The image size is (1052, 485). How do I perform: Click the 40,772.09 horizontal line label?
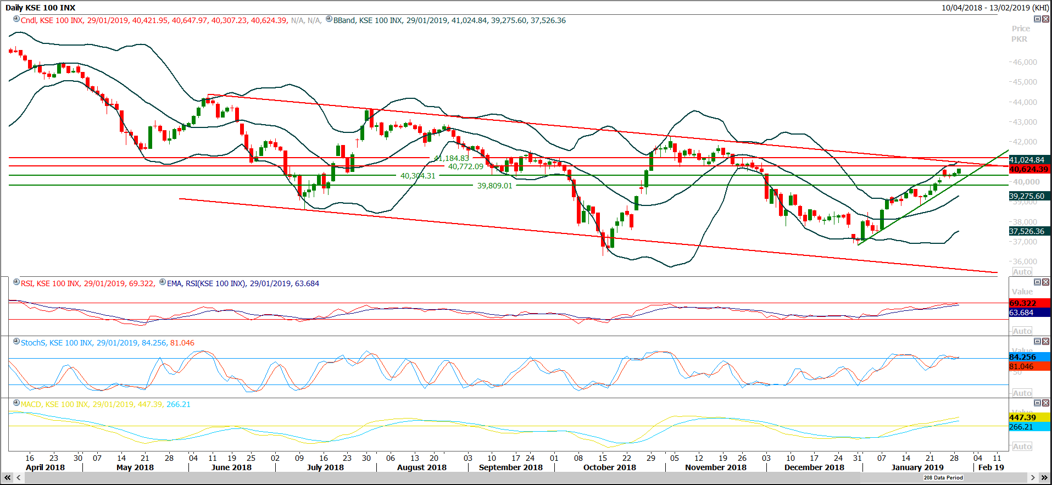click(466, 166)
